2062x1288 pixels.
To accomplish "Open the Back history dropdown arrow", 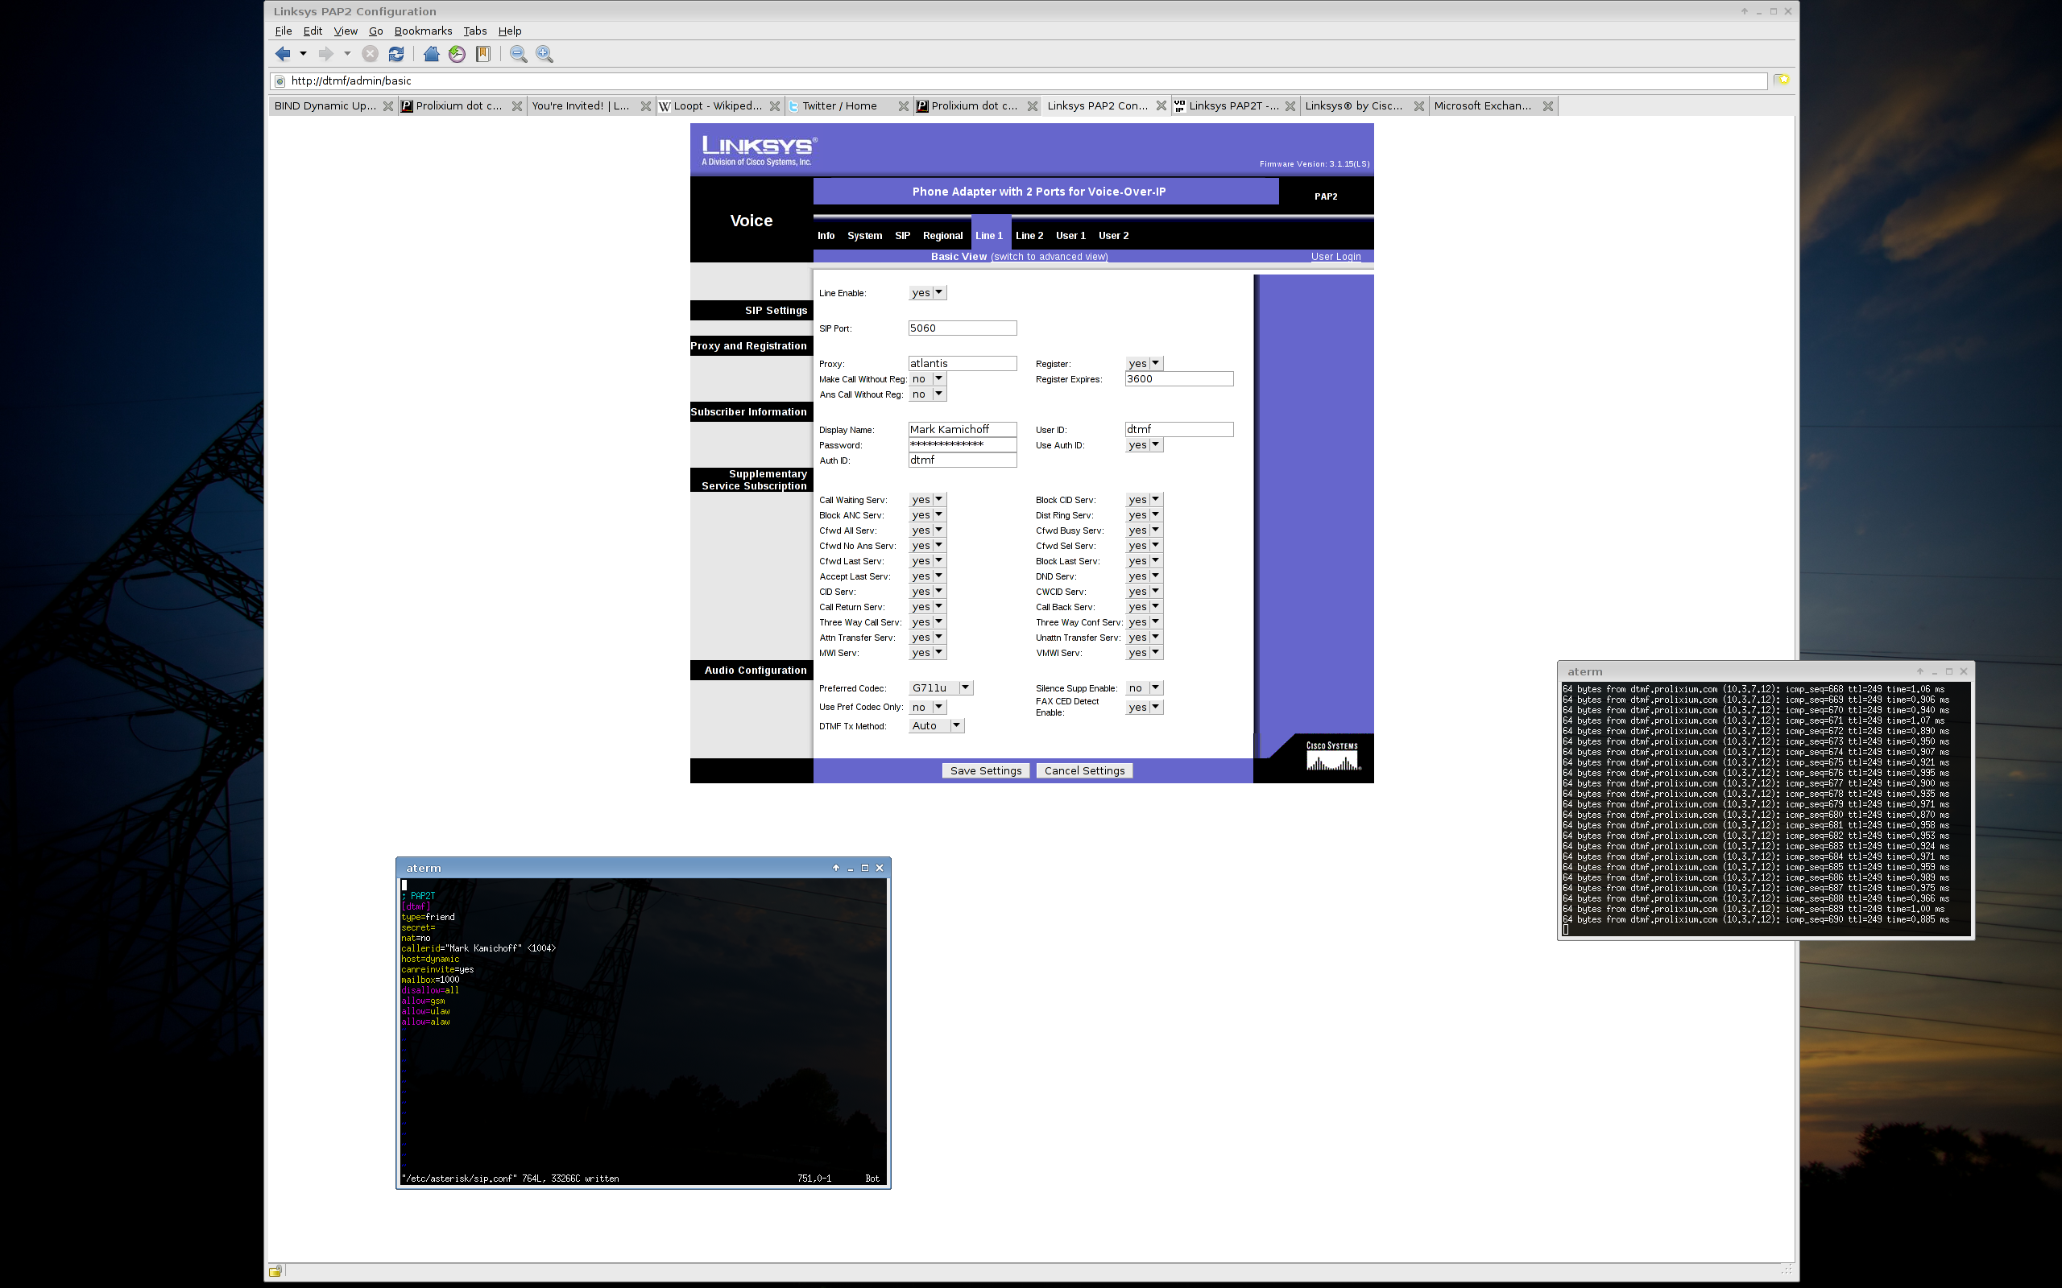I will [303, 54].
